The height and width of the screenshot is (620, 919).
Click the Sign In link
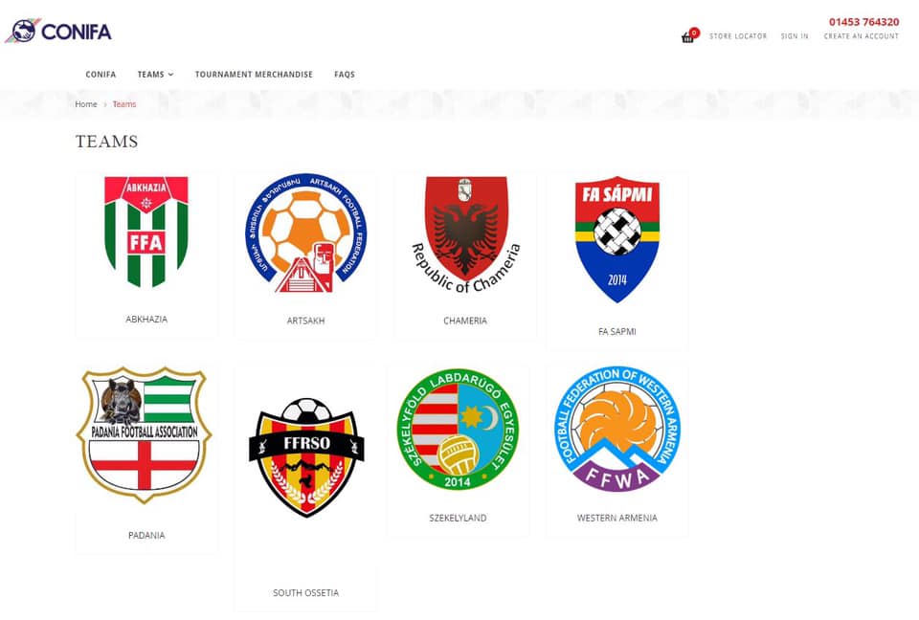(795, 36)
